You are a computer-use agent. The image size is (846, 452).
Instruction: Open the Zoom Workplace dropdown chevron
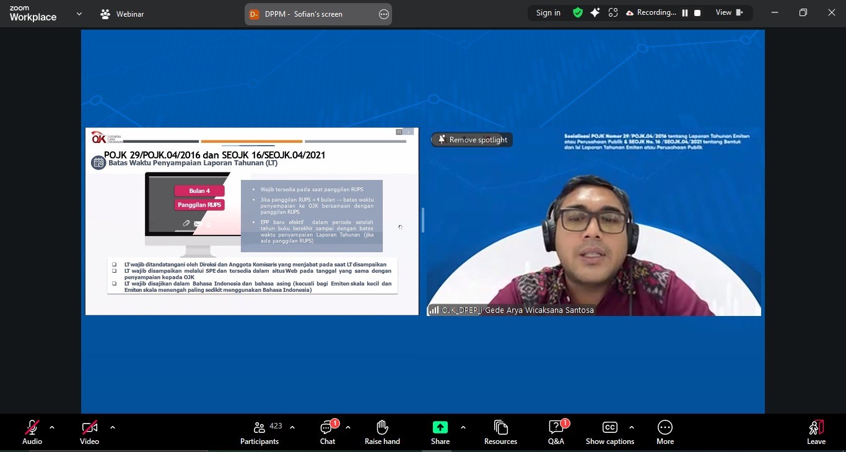coord(79,14)
